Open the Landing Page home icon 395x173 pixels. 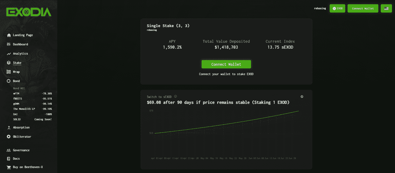tap(9, 35)
